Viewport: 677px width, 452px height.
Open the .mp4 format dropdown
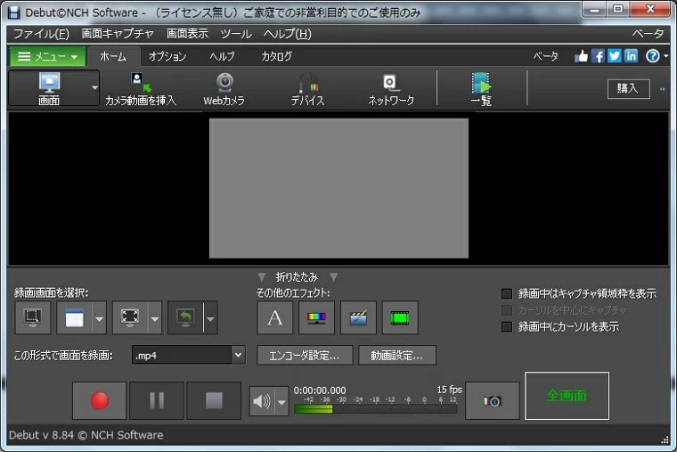tap(238, 355)
